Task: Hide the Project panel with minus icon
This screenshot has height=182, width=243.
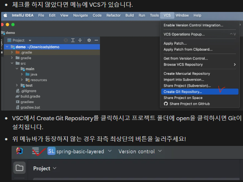Action: pos(96,40)
